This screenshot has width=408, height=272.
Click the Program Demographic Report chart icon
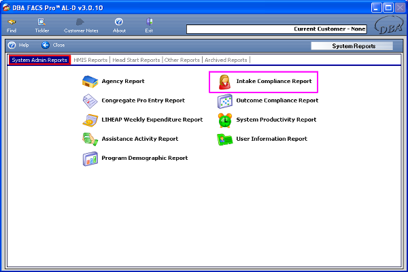coord(90,158)
